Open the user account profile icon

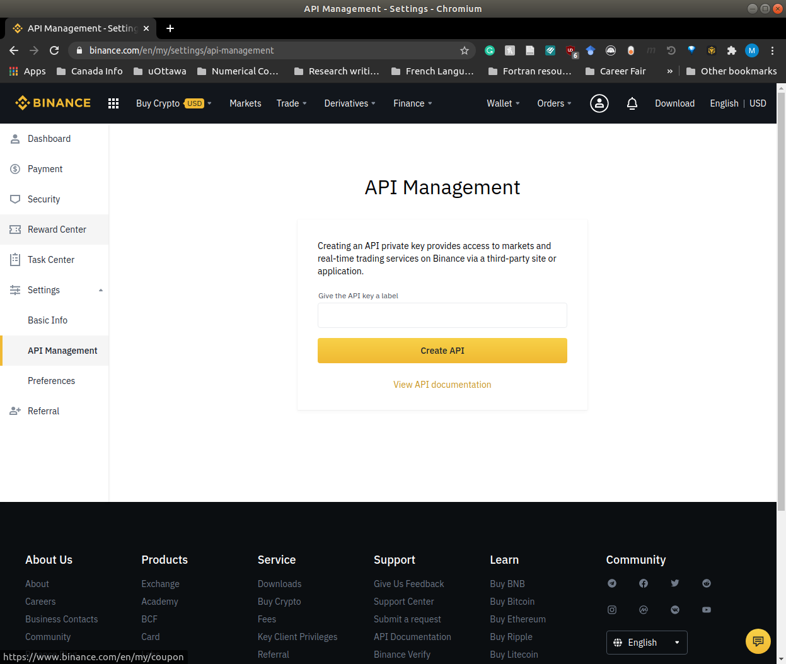[599, 103]
